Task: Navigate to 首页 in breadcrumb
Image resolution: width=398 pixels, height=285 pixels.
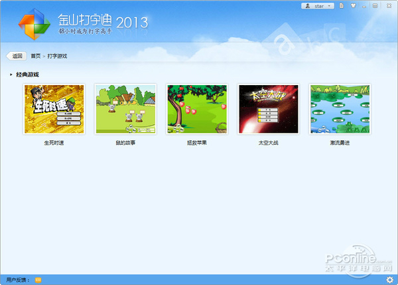Action: pyautogui.click(x=36, y=56)
